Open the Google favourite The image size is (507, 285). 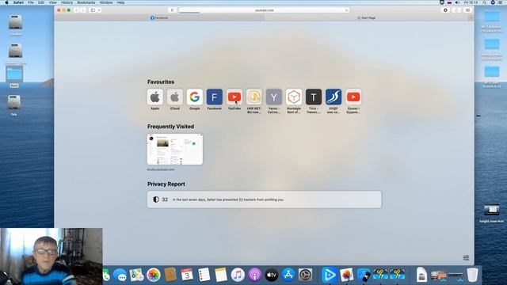pos(195,97)
